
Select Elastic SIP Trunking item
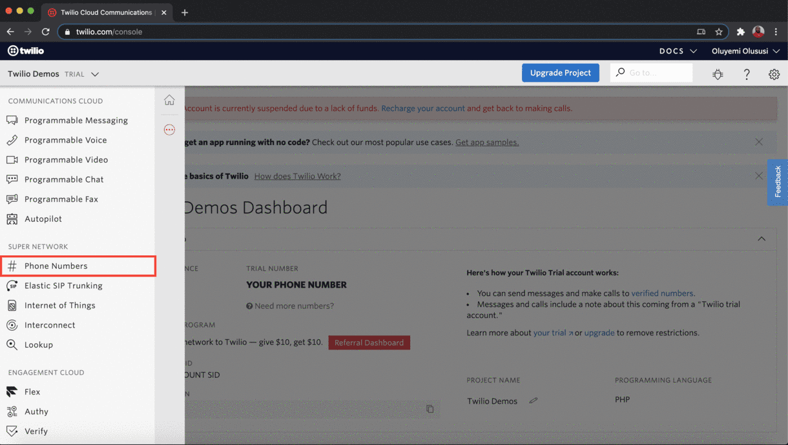63,286
